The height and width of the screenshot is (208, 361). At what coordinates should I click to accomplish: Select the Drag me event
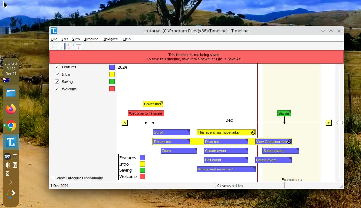[226, 142]
